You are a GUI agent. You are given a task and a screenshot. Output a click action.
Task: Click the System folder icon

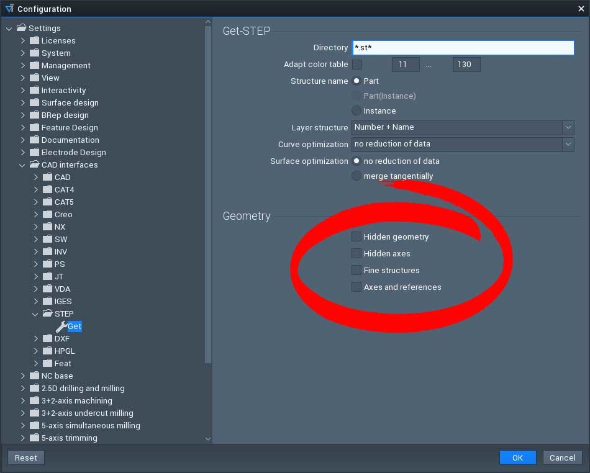pos(34,53)
